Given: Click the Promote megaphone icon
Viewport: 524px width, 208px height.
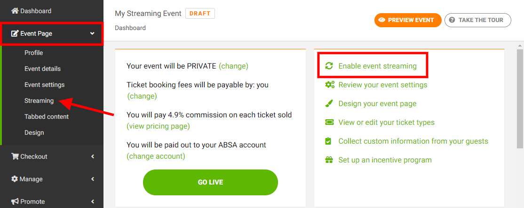Looking at the screenshot, I should click(x=15, y=201).
